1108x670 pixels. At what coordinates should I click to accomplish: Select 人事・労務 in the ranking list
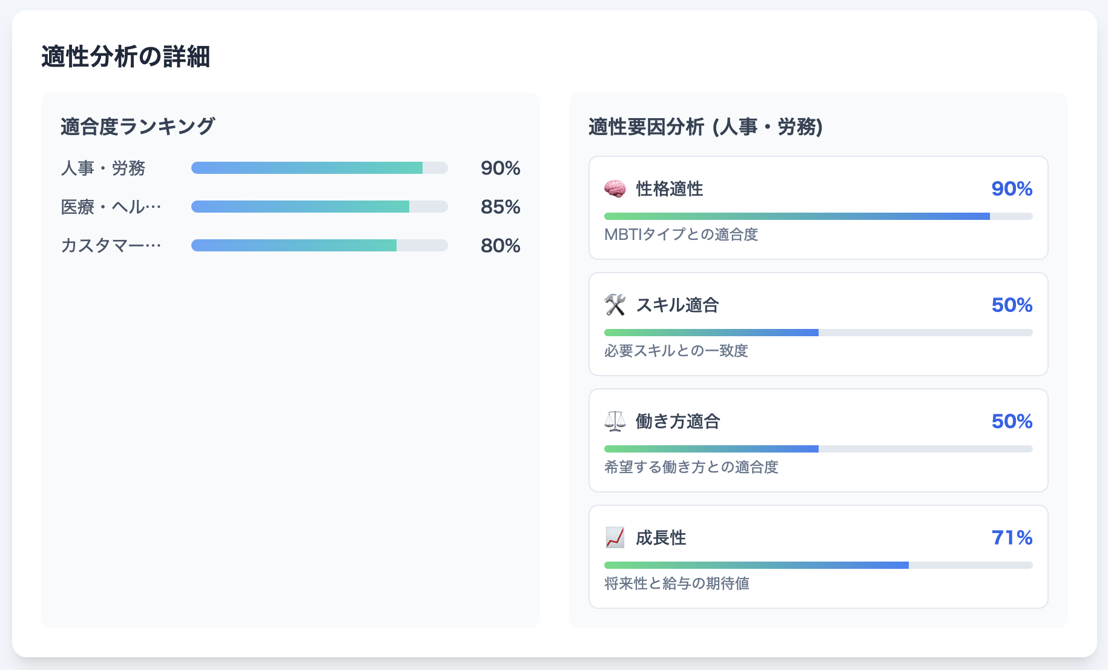103,168
